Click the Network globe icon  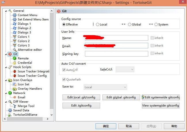10,93
